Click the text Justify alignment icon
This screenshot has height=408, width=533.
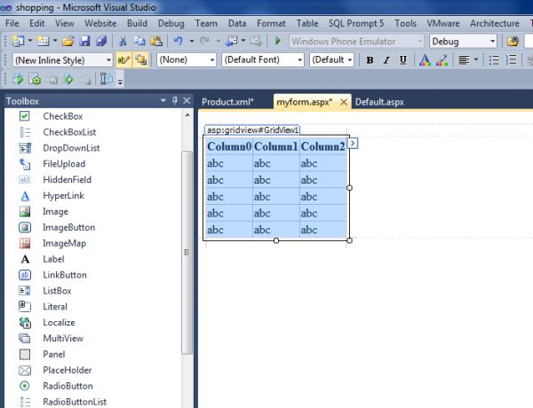tap(464, 60)
